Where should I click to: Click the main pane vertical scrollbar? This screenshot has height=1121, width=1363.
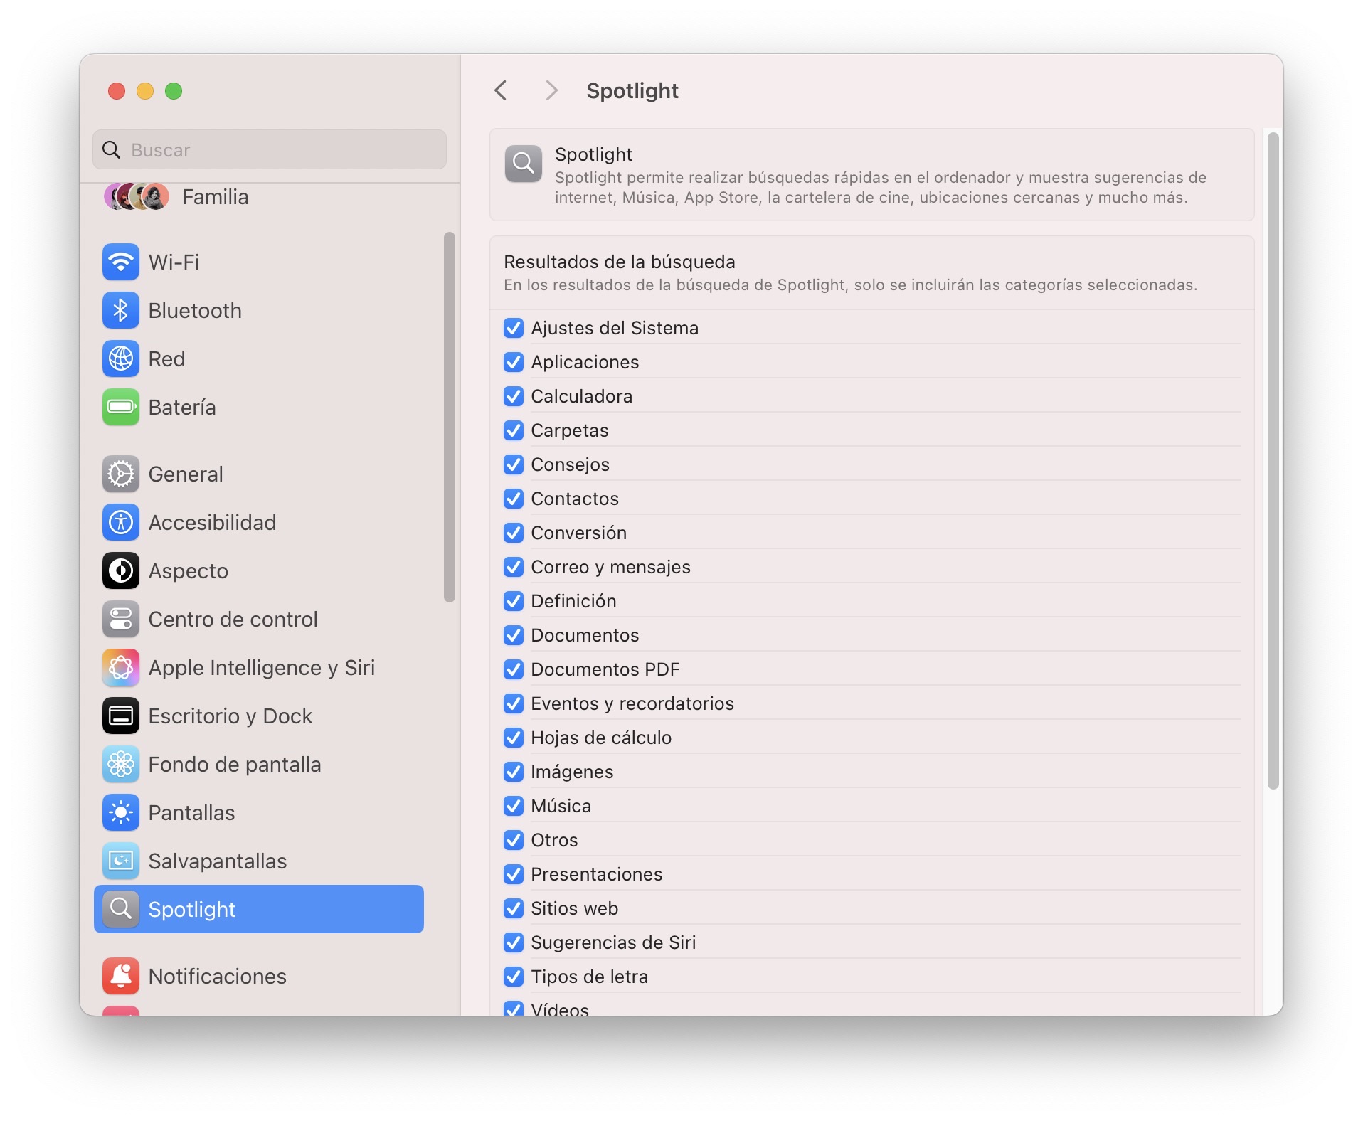1273,461
